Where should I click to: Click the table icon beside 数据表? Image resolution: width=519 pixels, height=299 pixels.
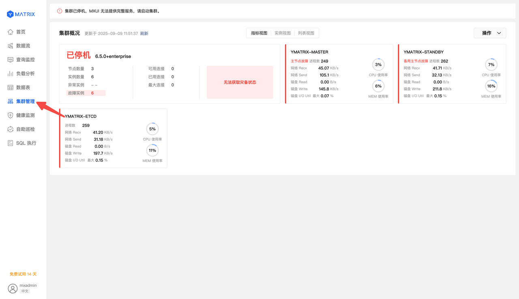[x=11, y=88]
